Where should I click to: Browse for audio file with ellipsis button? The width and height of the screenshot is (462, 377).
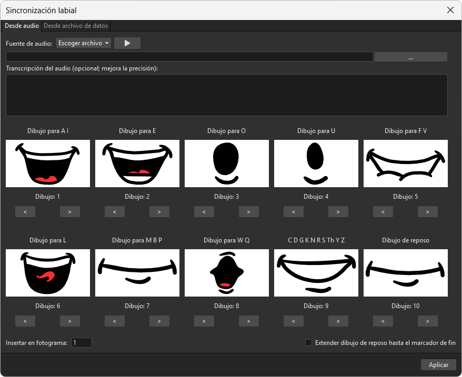click(411, 57)
